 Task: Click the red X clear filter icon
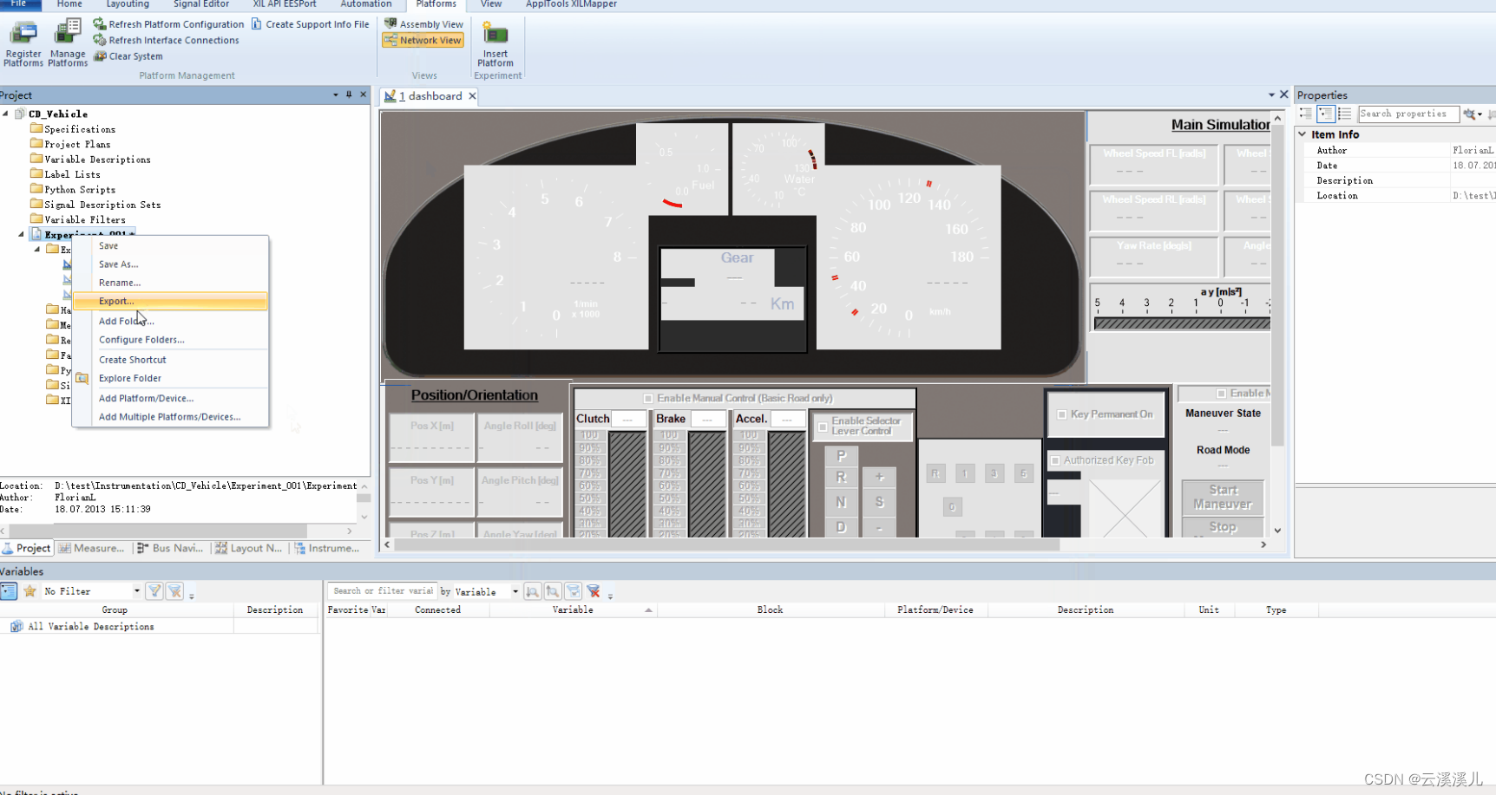tap(594, 591)
